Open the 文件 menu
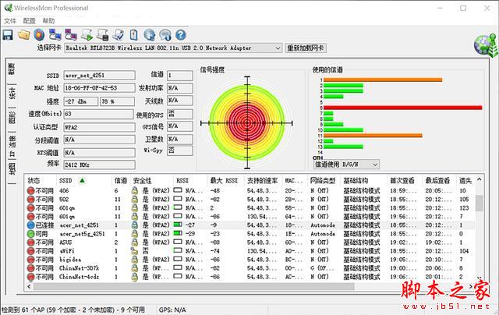Image resolution: width=499 pixels, height=315 pixels. [x=10, y=21]
